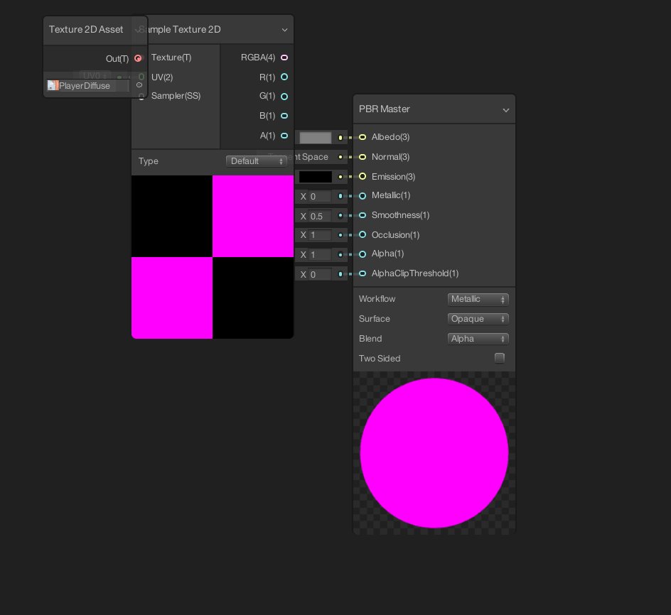
Task: Click the AlphaClipThreshold(1) input port
Action: click(x=363, y=273)
